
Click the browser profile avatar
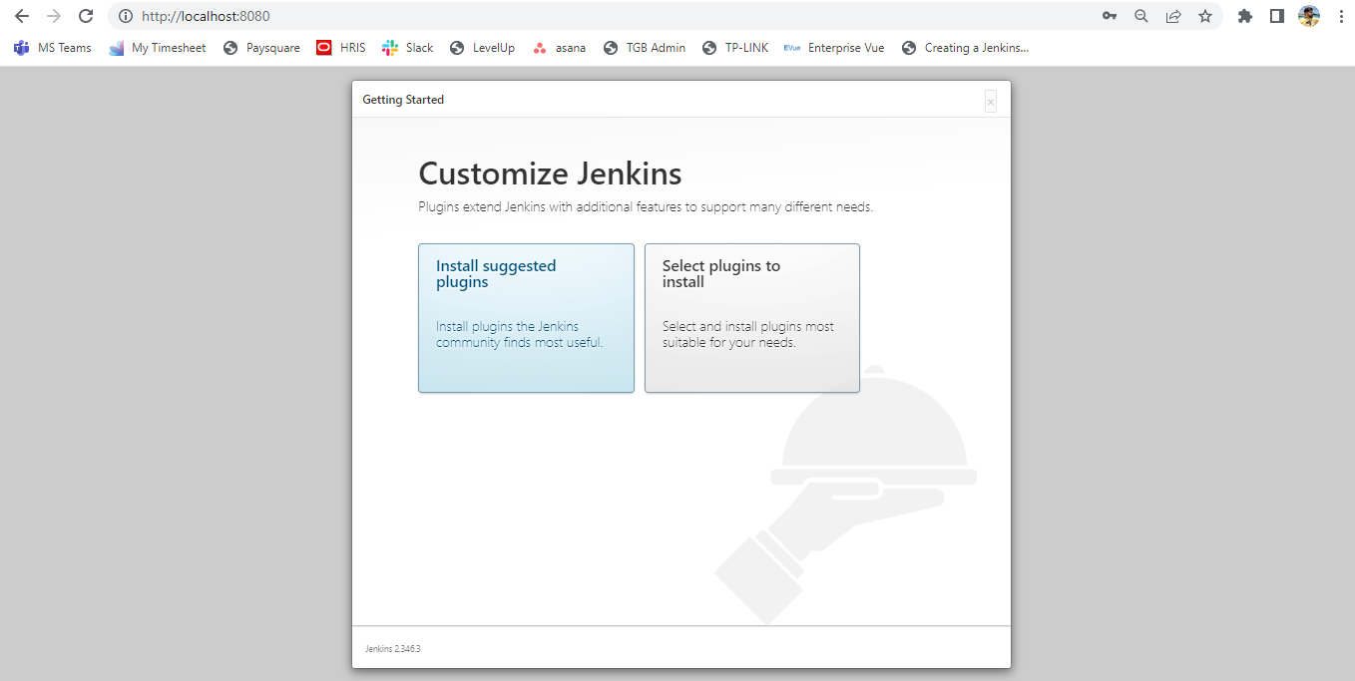coord(1308,16)
